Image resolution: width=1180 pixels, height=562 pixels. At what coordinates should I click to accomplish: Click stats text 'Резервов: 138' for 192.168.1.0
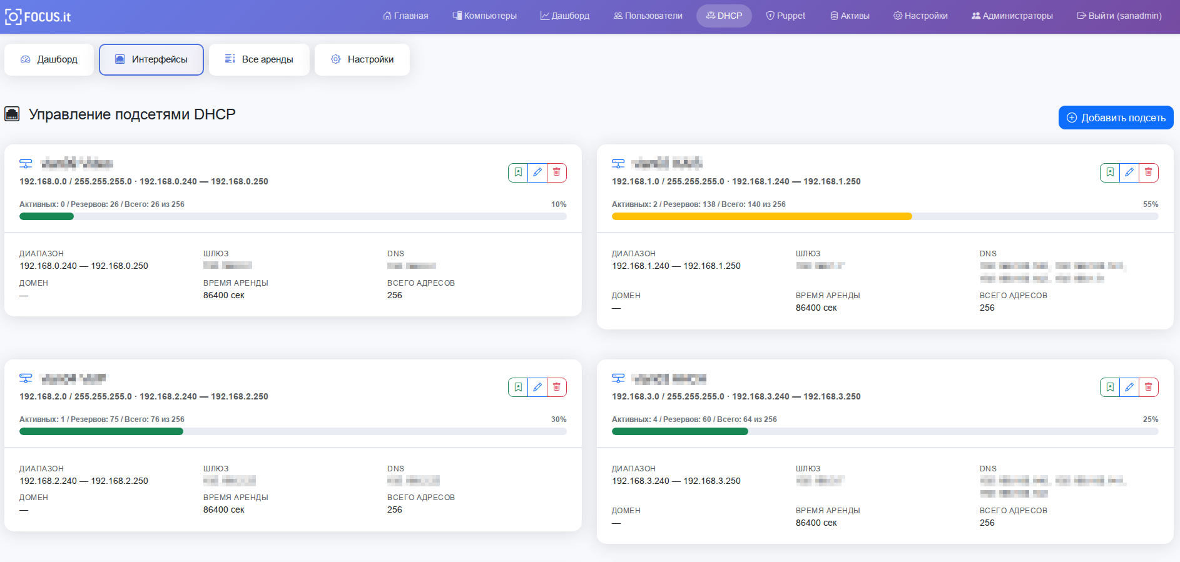tap(689, 204)
